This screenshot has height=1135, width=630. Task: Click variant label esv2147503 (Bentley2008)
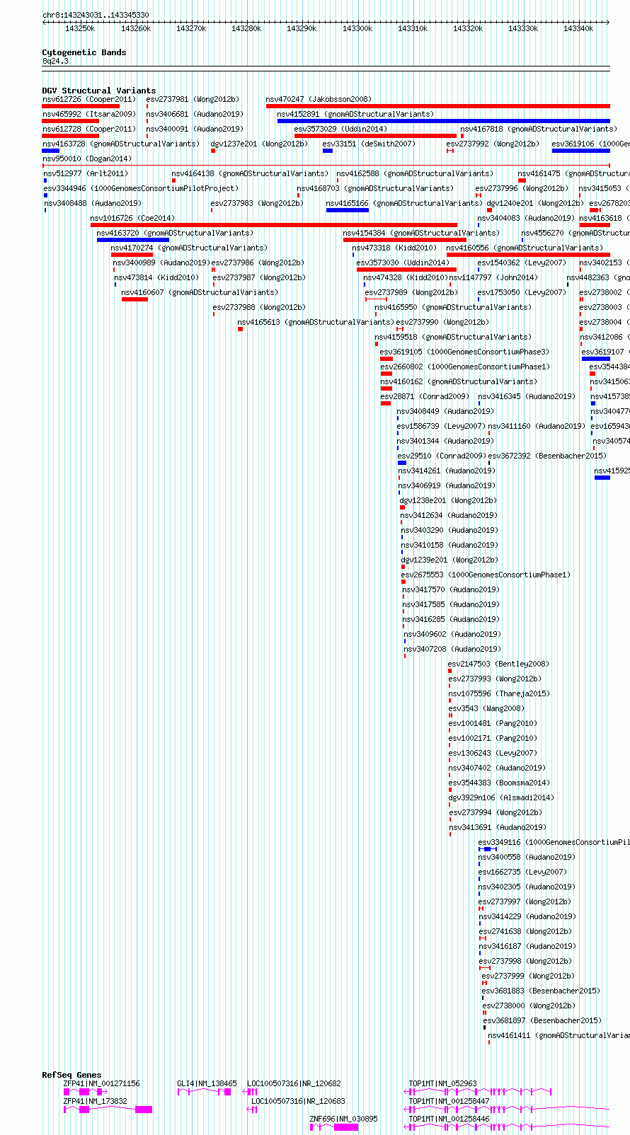pyautogui.click(x=499, y=664)
